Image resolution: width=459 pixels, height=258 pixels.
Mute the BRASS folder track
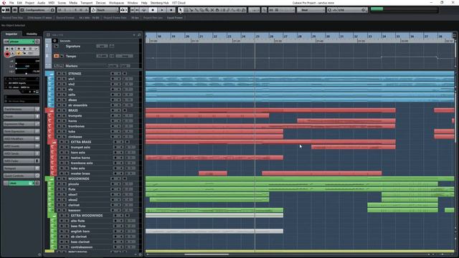pos(59,110)
